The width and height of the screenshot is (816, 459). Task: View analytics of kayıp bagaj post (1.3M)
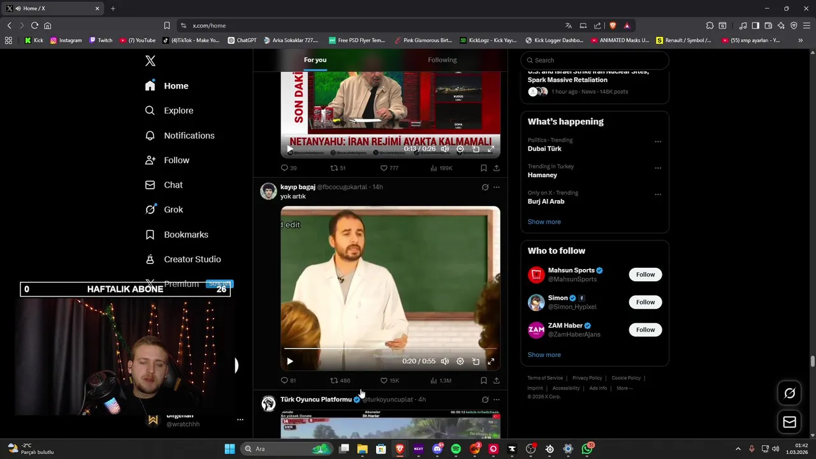[x=441, y=381]
